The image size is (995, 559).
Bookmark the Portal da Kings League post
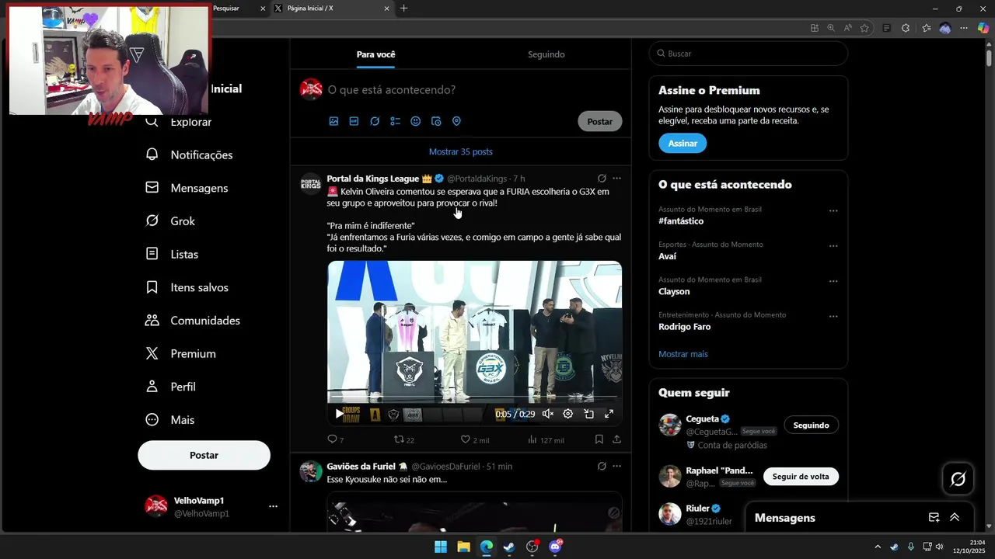click(x=599, y=439)
